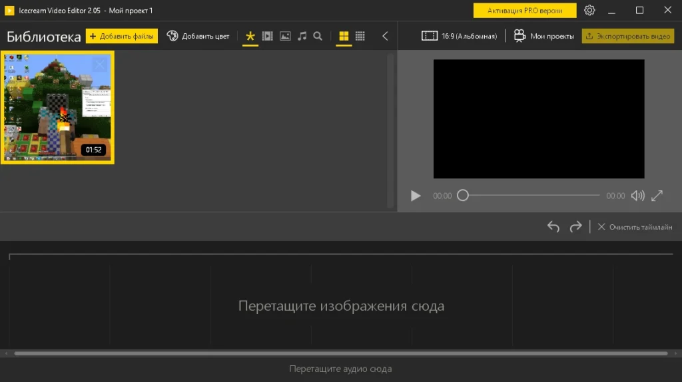This screenshot has width=682, height=382.
Task: Select the Minecraft video thumbnail in library
Action: tap(57, 107)
